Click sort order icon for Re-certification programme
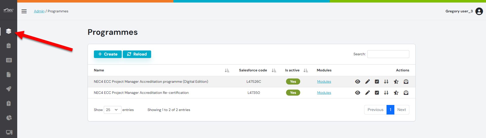 (386, 93)
